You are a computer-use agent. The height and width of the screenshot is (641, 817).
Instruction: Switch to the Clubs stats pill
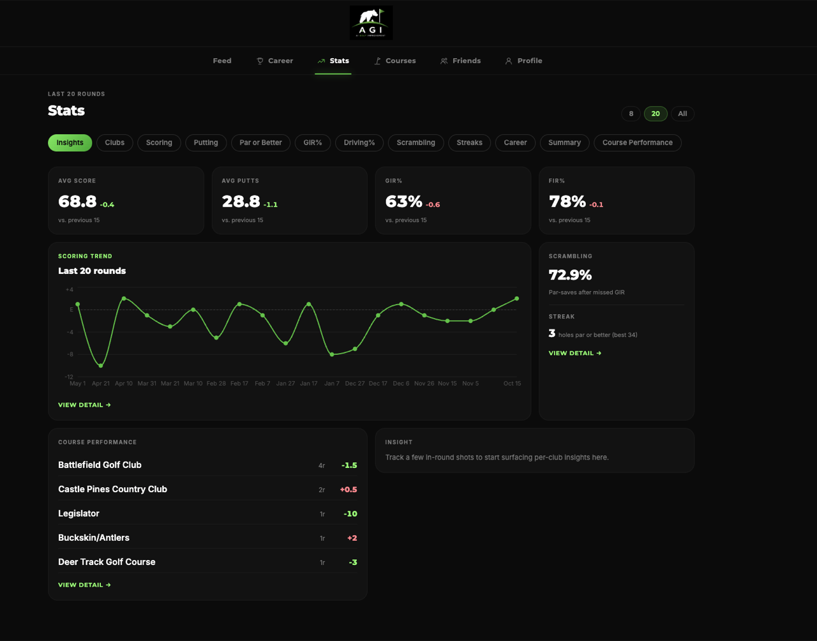pyautogui.click(x=115, y=142)
